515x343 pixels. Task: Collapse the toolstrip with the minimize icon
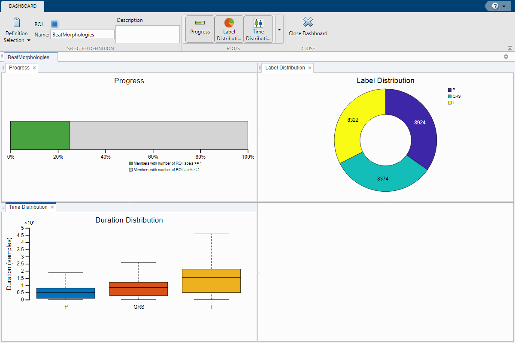pyautogui.click(x=509, y=48)
